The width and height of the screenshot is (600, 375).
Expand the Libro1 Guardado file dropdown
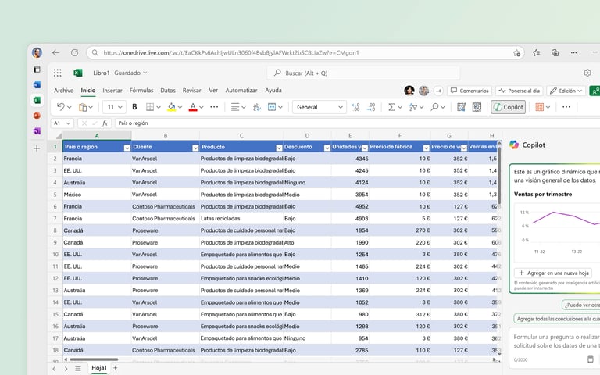pos(120,73)
